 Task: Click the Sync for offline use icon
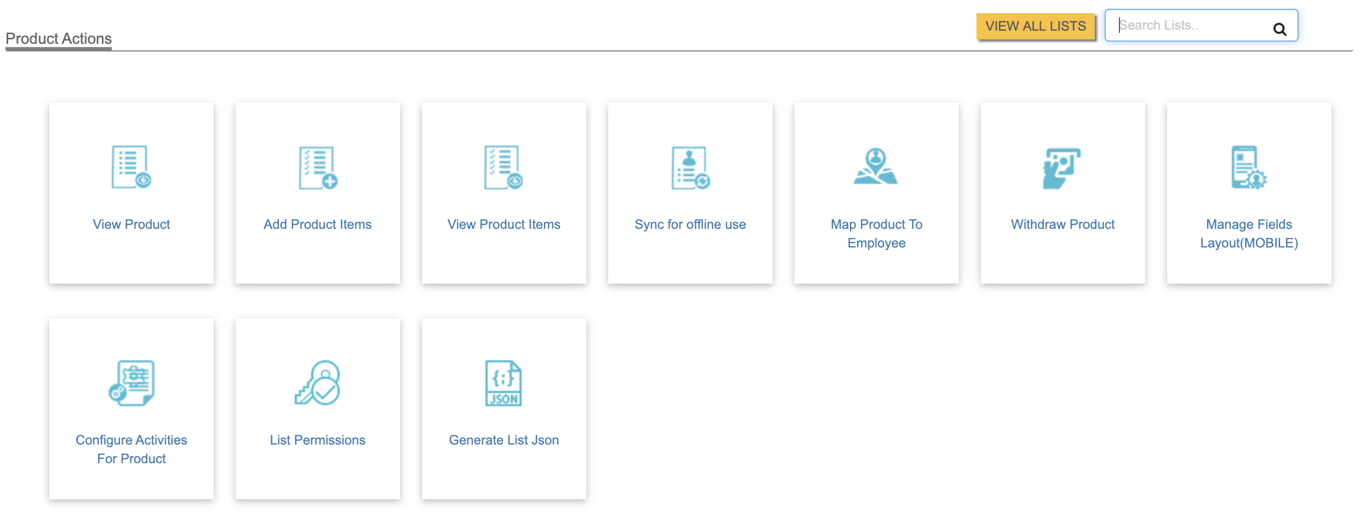pos(690,168)
